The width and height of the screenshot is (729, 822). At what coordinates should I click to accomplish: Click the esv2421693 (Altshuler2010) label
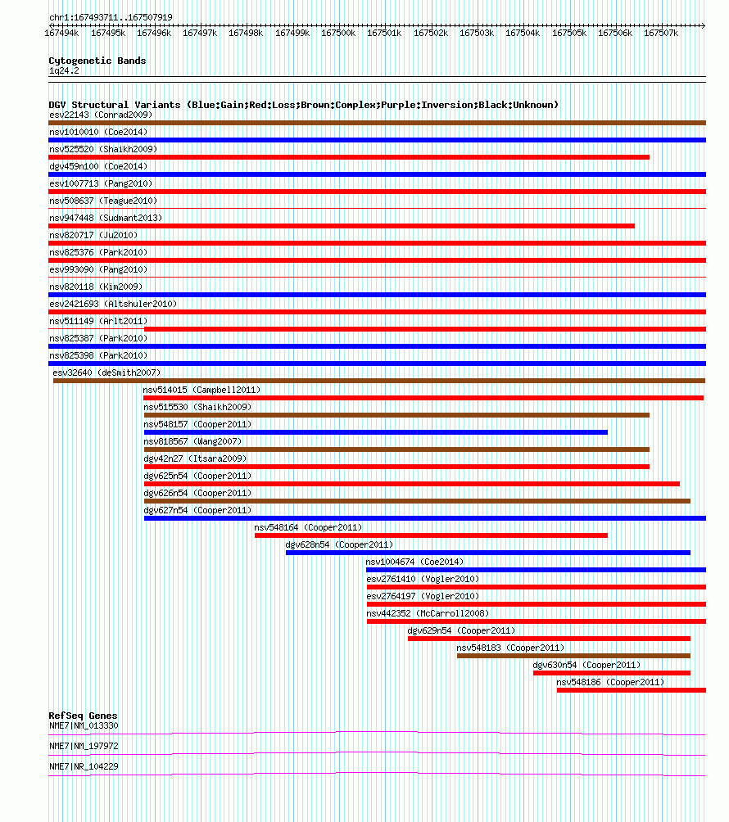click(x=113, y=304)
